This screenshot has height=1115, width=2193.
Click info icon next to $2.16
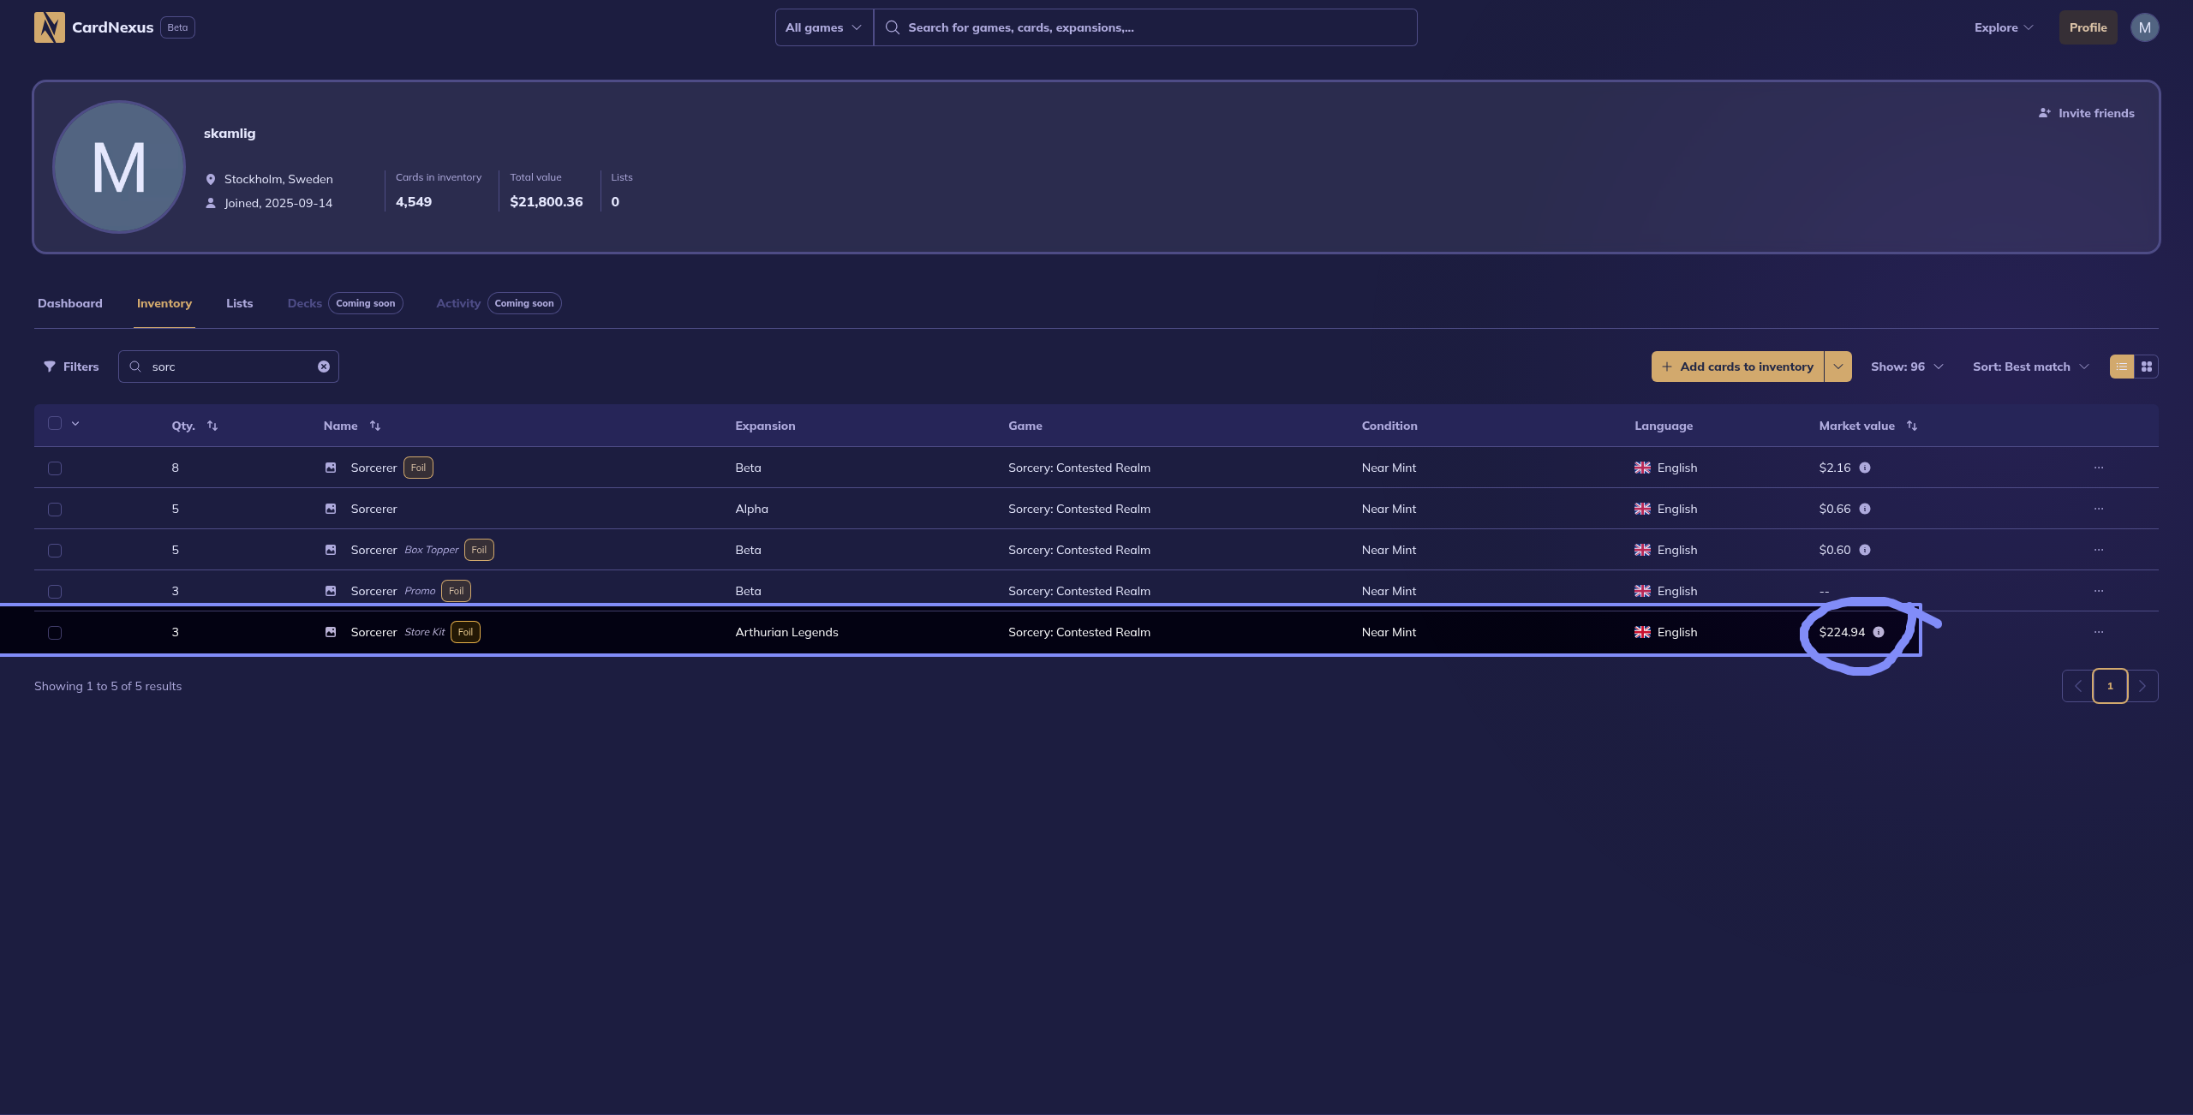pyautogui.click(x=1865, y=468)
